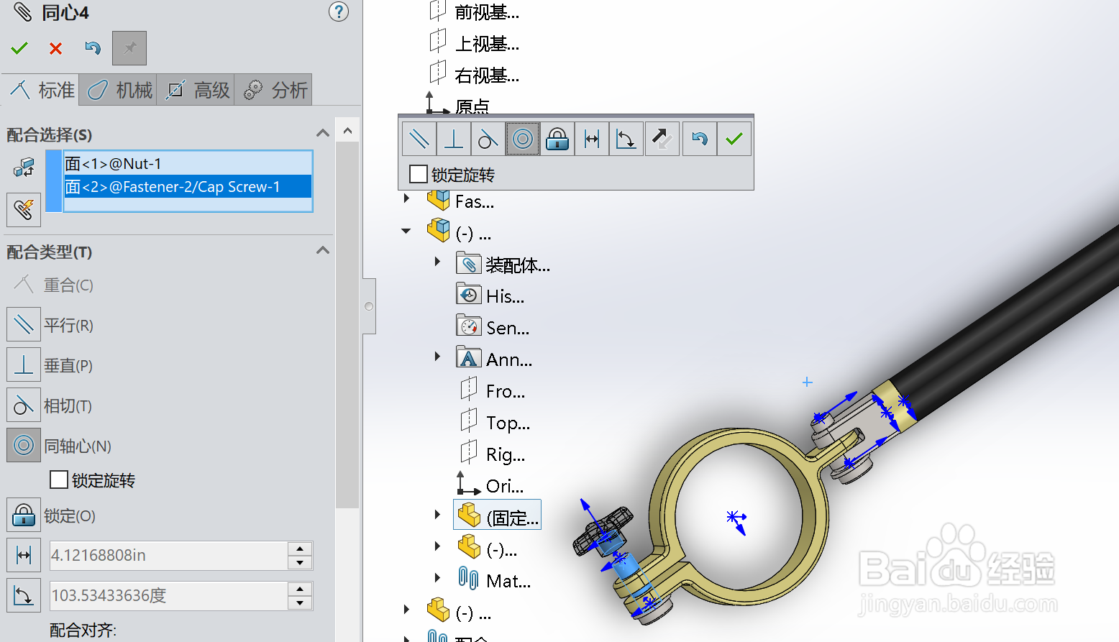
Task: Open the help question mark icon
Action: tap(339, 12)
